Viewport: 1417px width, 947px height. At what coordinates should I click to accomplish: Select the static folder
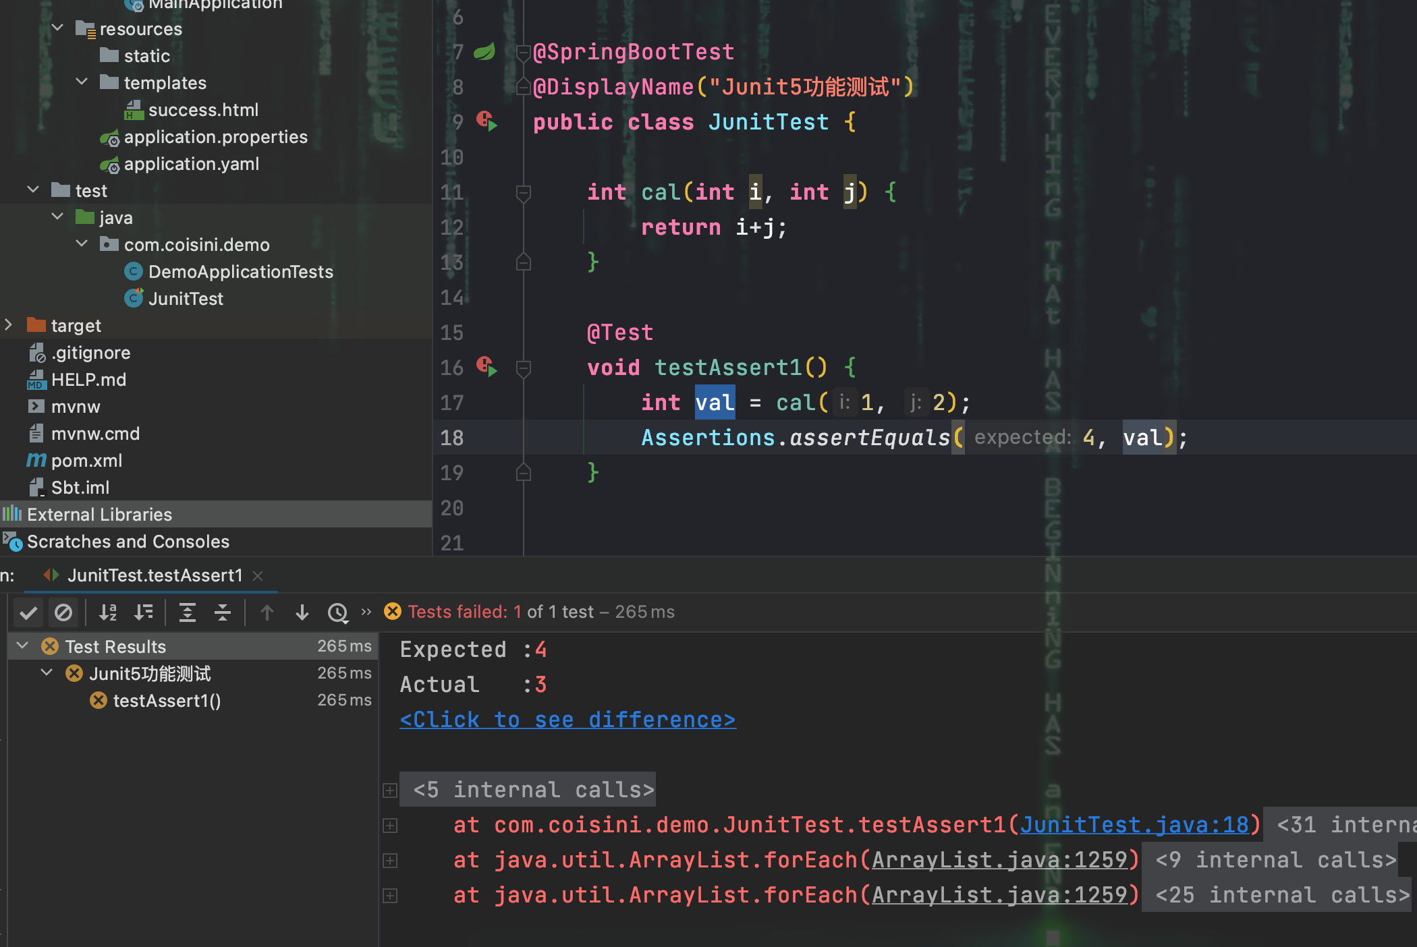click(135, 55)
